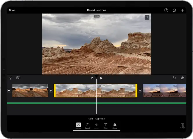This screenshot has height=139, width=193.
Task: Open the Volume speaker tab
Action: (97, 126)
